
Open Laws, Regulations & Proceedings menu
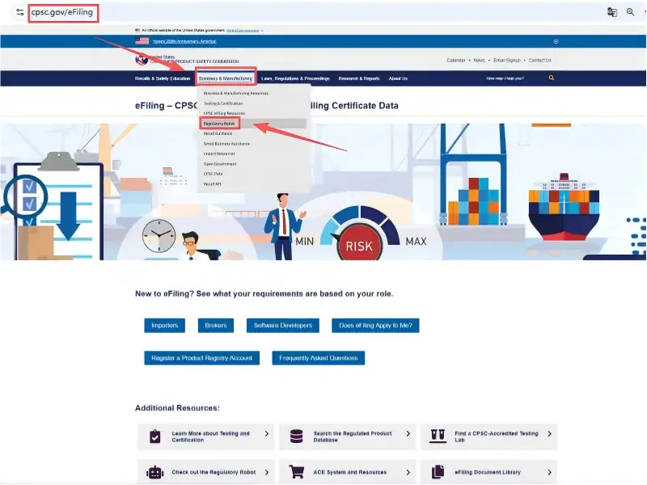295,78
